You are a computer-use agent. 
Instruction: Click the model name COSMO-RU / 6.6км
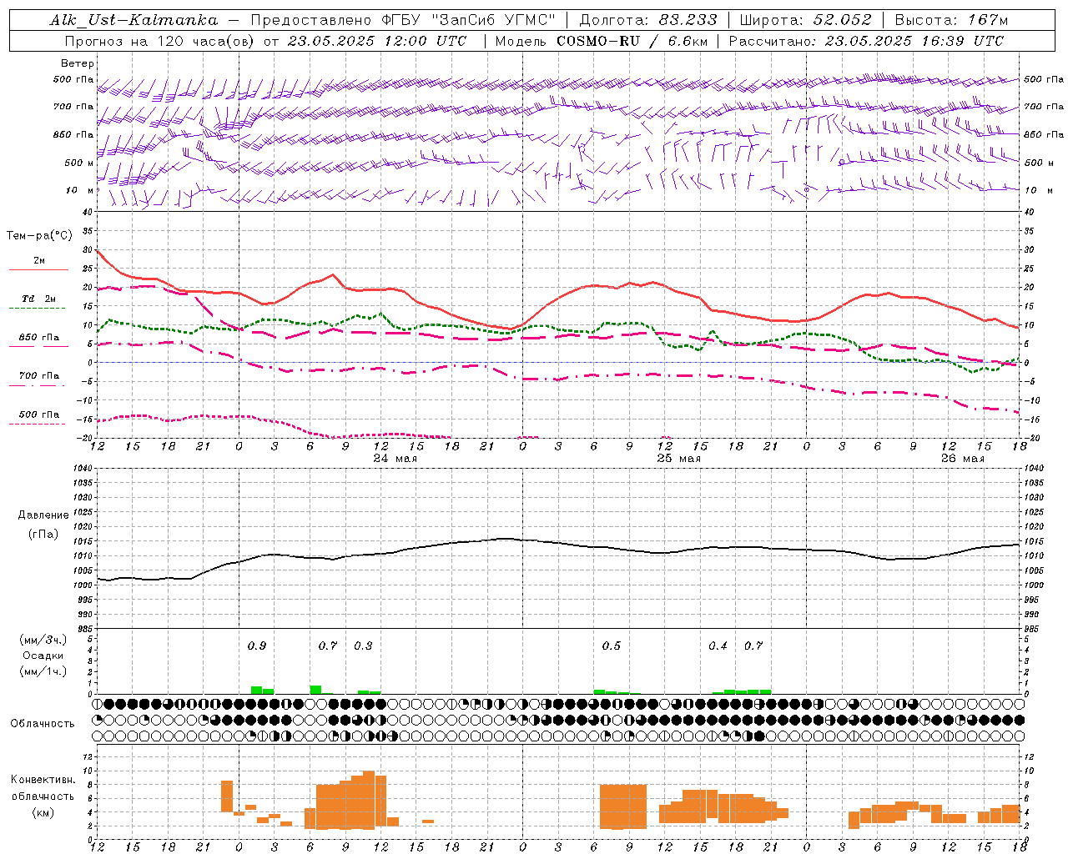pos(632,41)
